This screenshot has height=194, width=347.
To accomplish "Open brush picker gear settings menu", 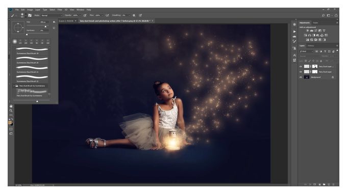I will (x=54, y=22).
